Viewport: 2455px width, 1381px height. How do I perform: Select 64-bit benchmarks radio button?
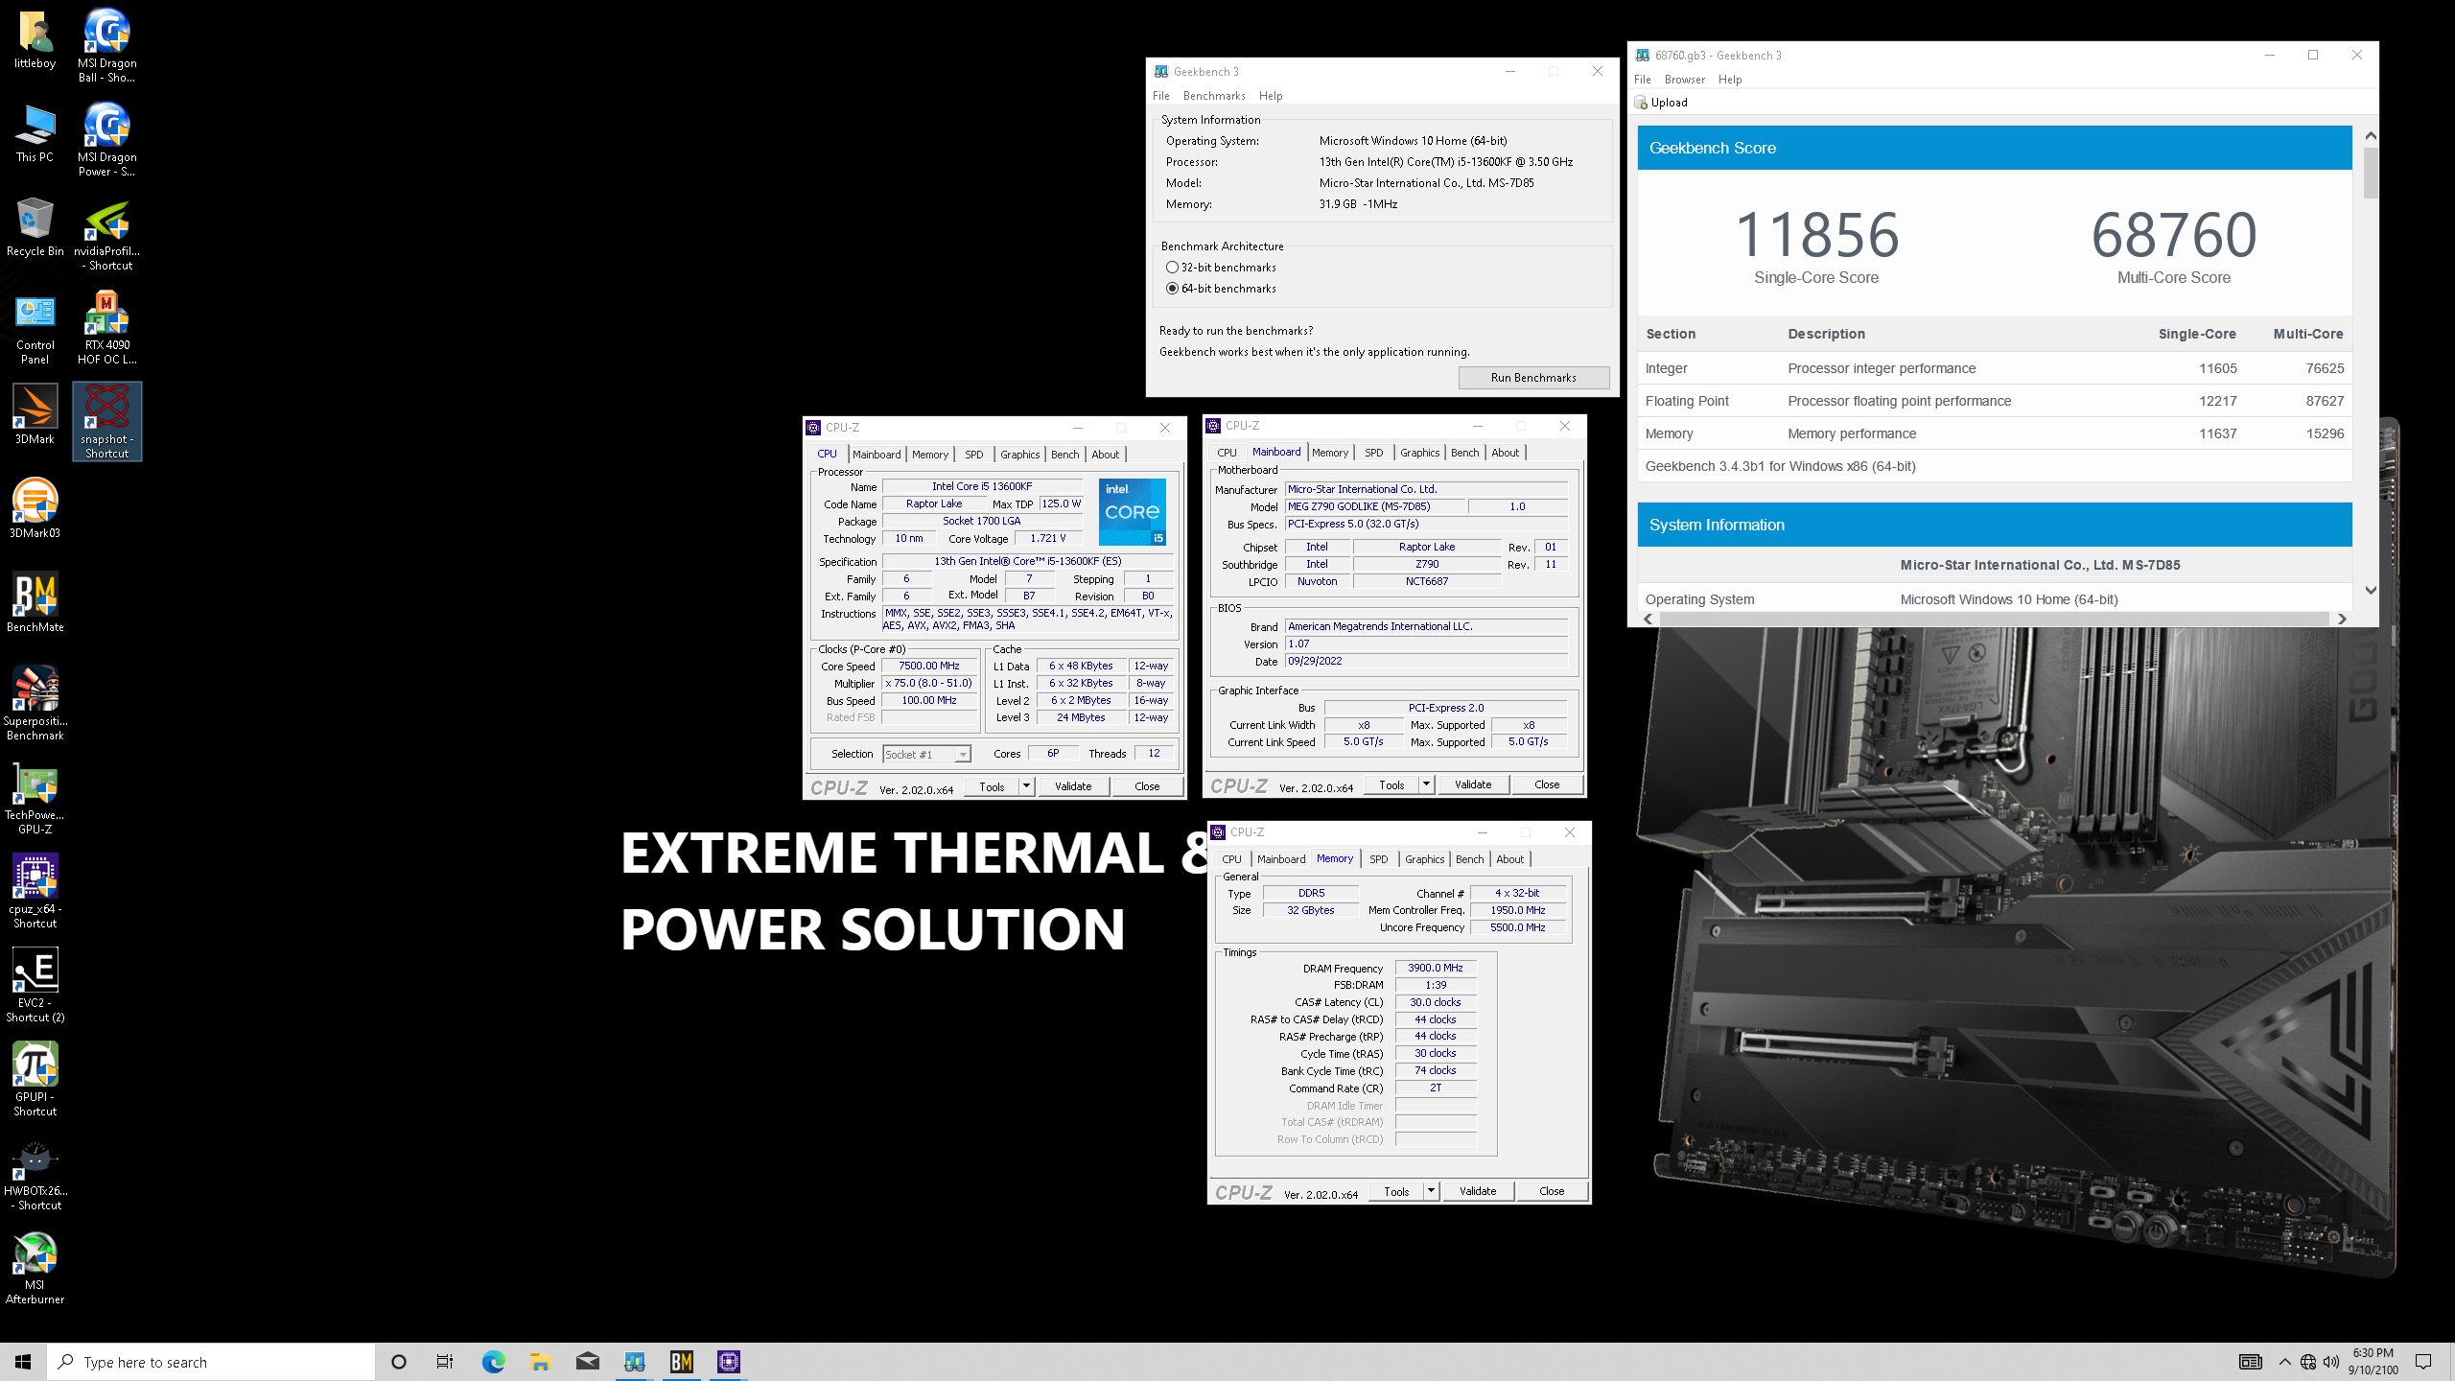coord(1172,289)
